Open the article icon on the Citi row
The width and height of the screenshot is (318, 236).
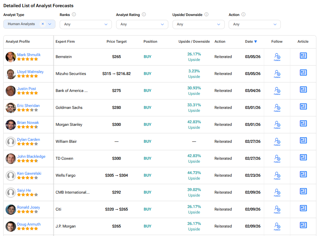click(x=303, y=208)
